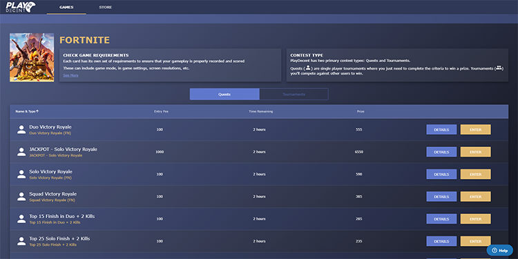518x259 pixels.
Task: Click the PlayDecent logo
Action: pos(21,7)
